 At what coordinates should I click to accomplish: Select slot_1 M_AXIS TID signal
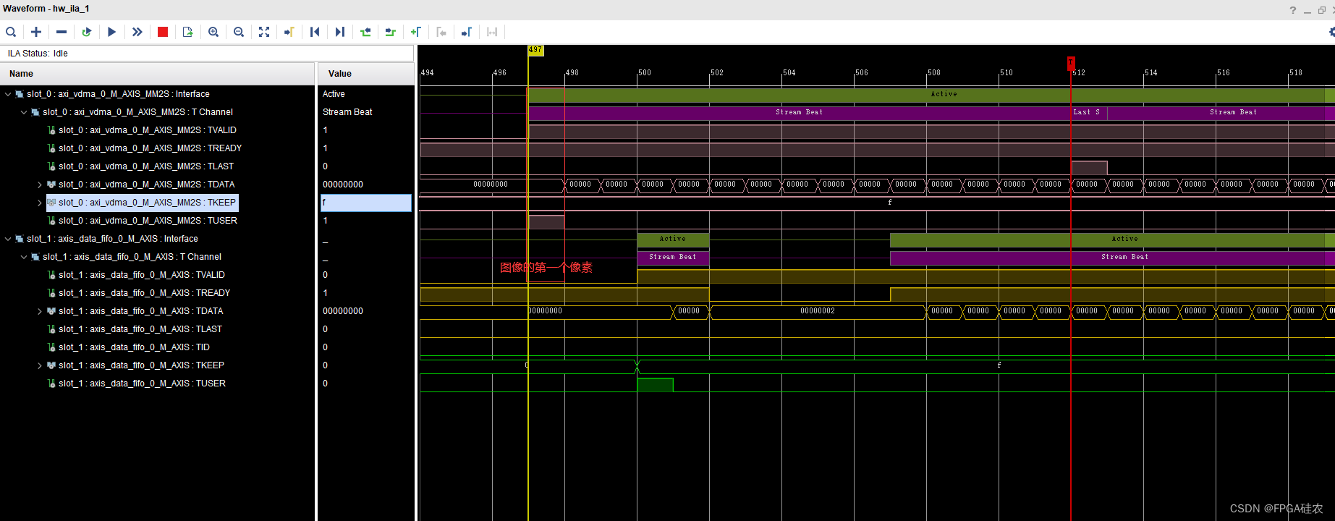click(x=134, y=347)
